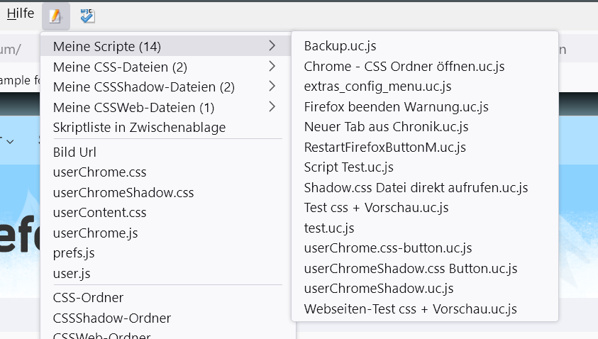Image resolution: width=598 pixels, height=339 pixels.
Task: Expand the Meine Scripte (14) submenu arrow
Action: click(272, 47)
